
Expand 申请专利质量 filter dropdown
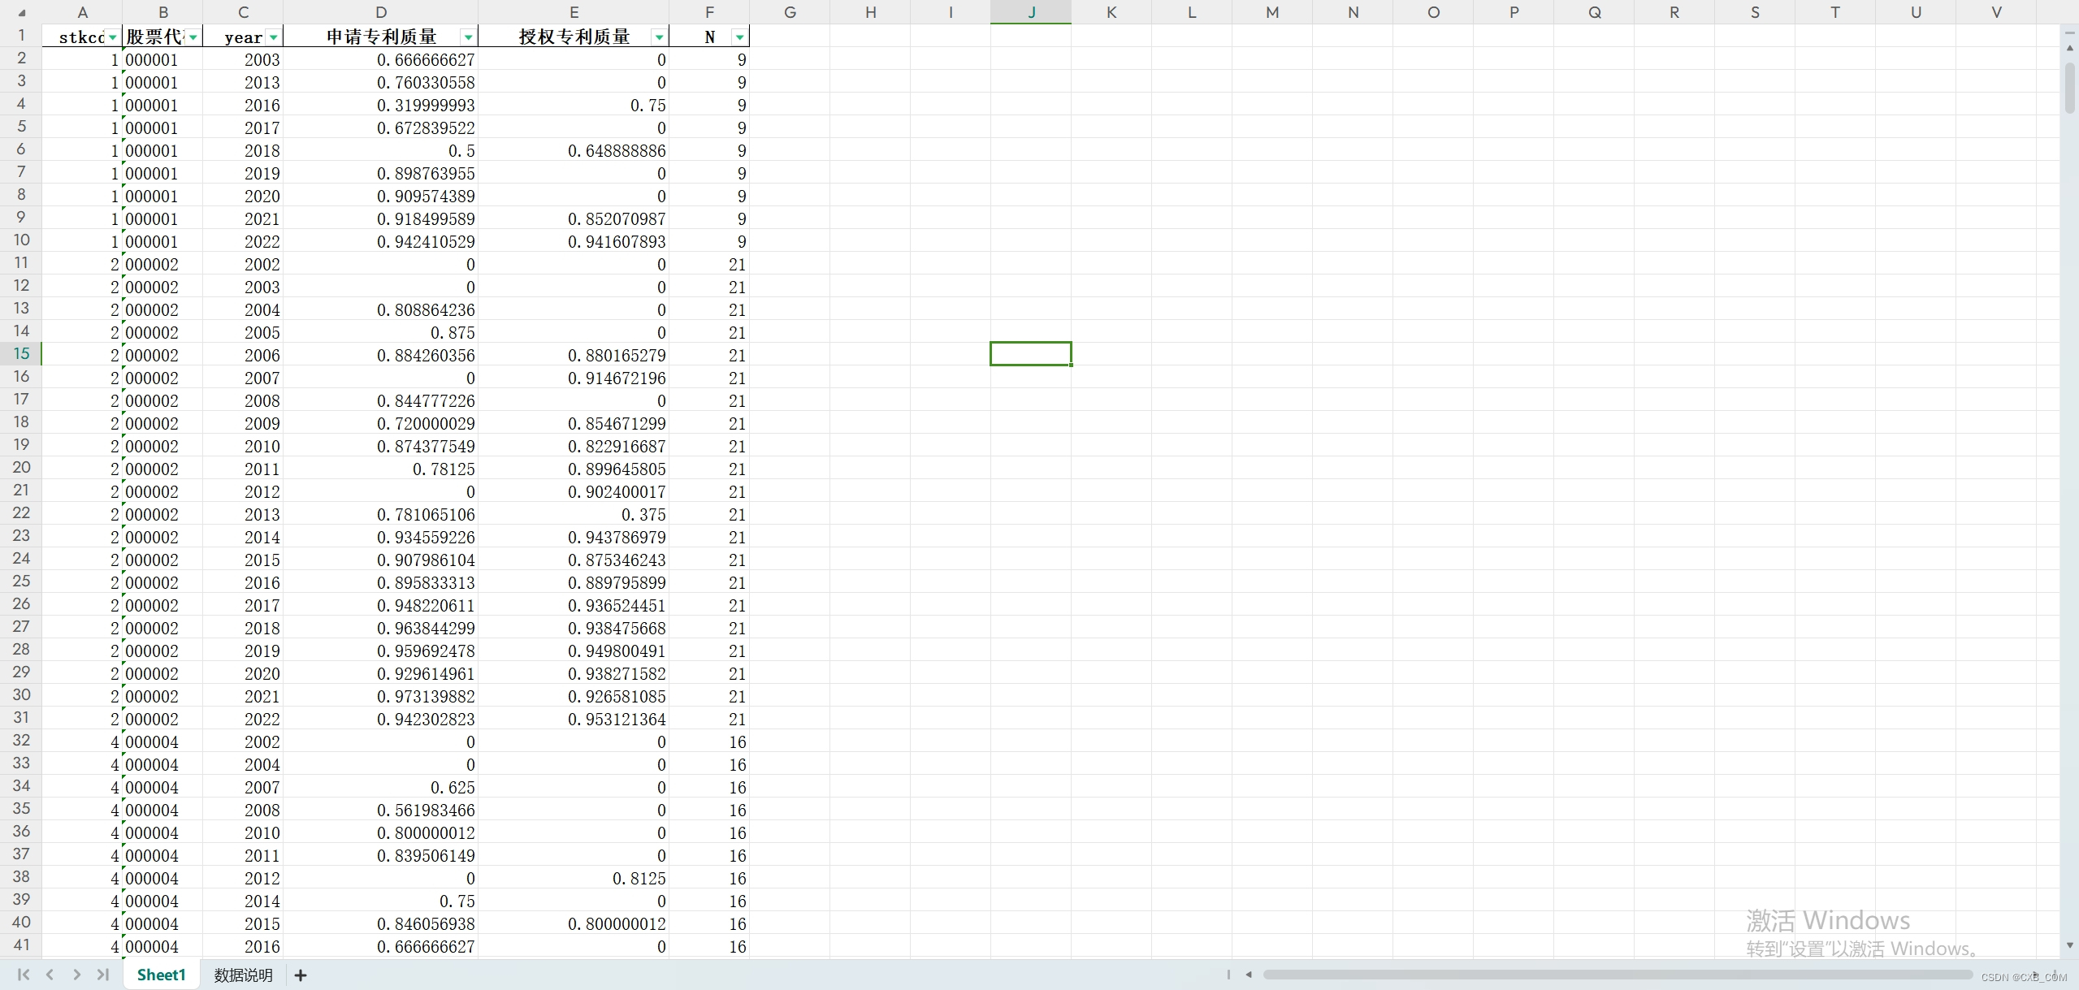click(x=468, y=37)
